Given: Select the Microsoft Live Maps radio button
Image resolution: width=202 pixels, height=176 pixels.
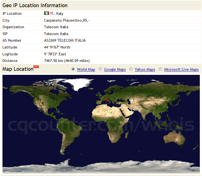Looking at the screenshot, I should [160, 69].
